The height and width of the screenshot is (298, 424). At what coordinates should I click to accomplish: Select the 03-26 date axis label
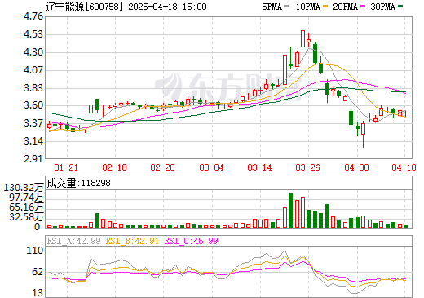coord(307,167)
